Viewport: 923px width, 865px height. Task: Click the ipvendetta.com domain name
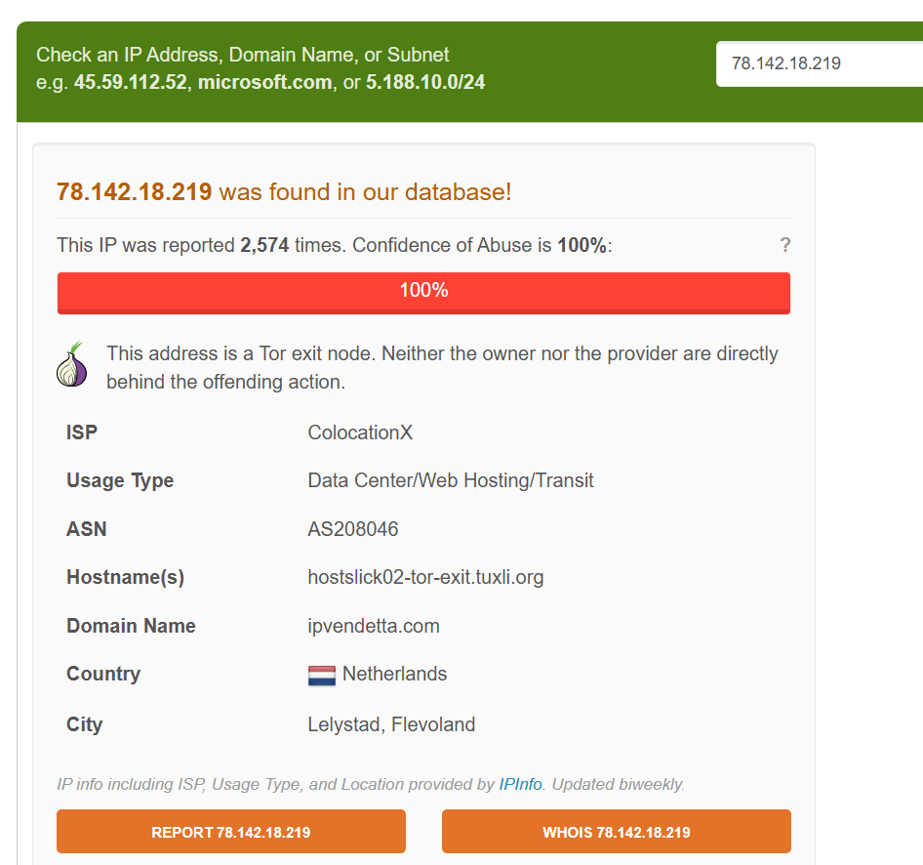point(374,626)
